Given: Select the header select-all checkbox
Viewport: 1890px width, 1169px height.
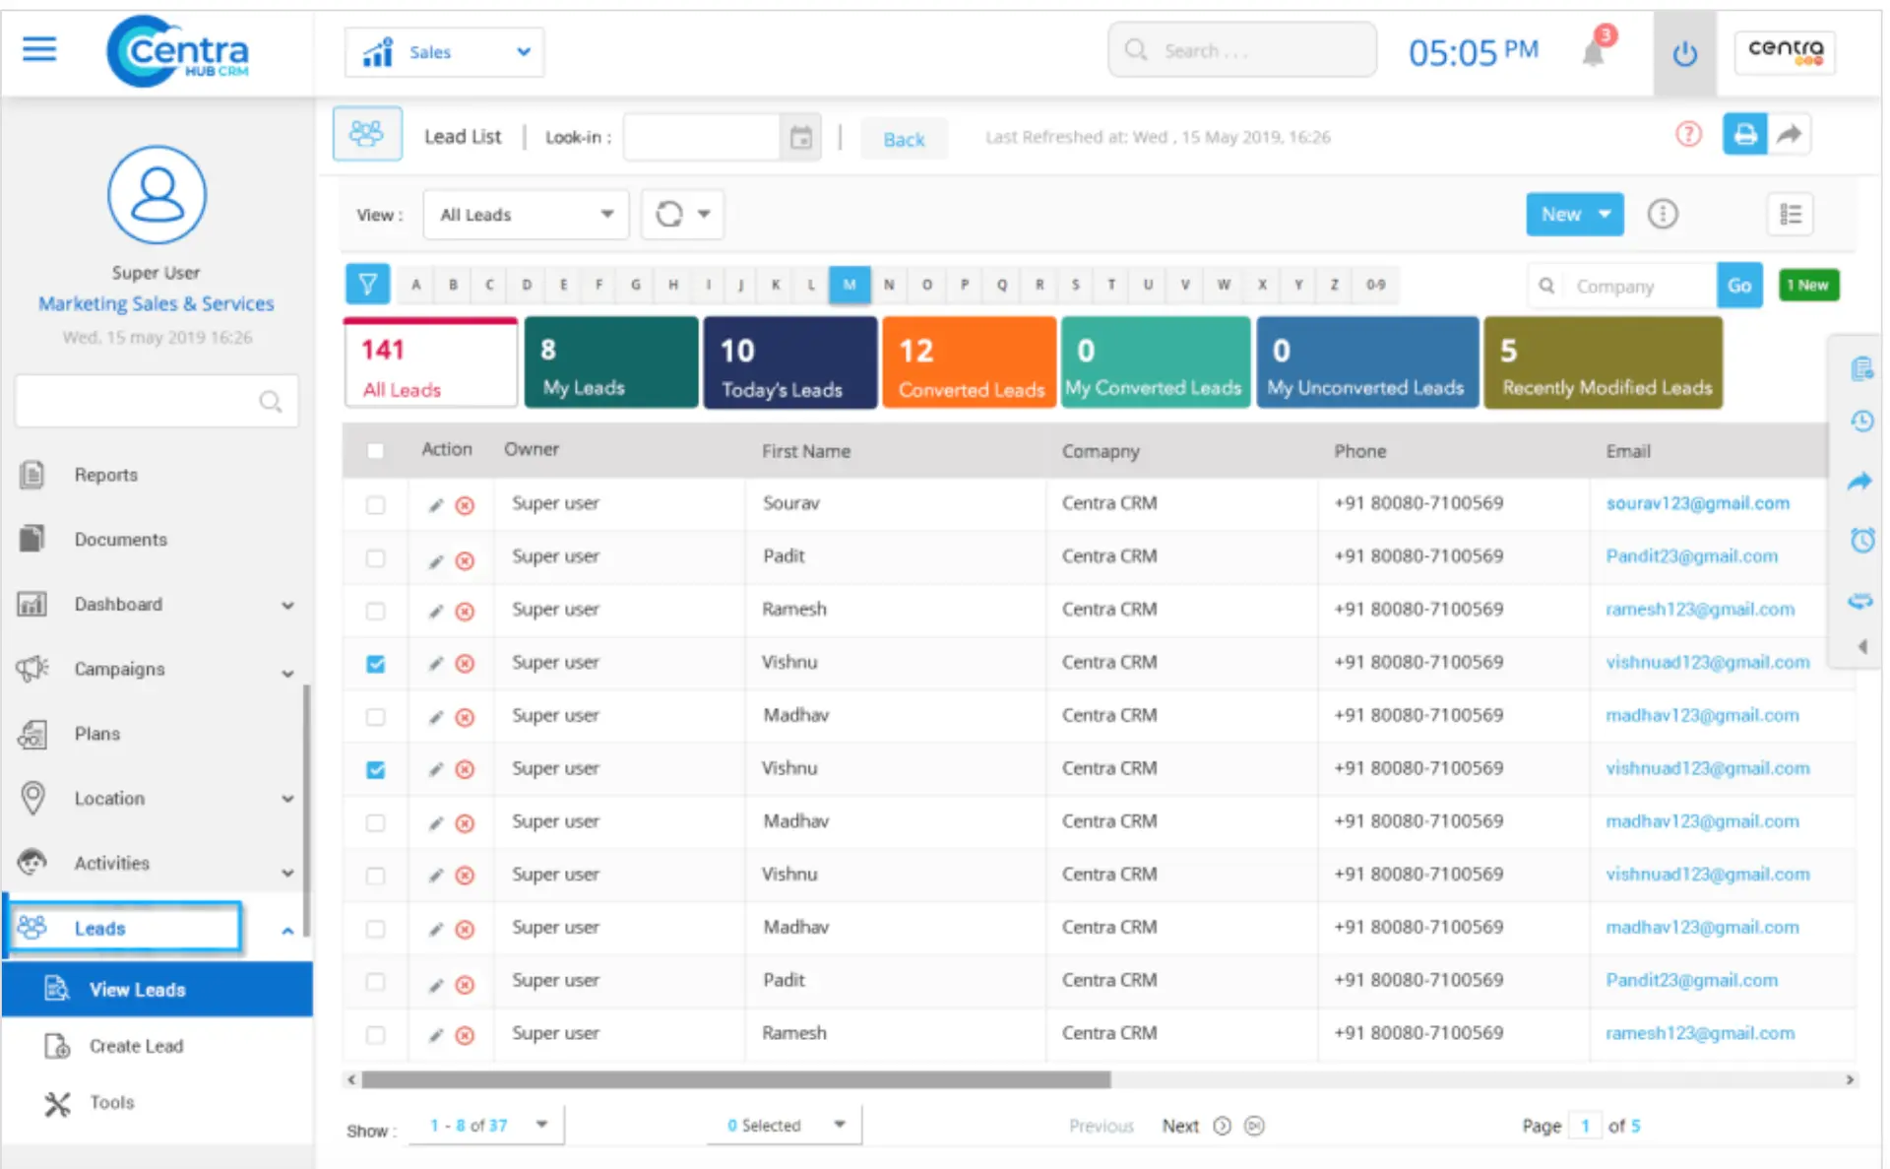Looking at the screenshot, I should [375, 450].
